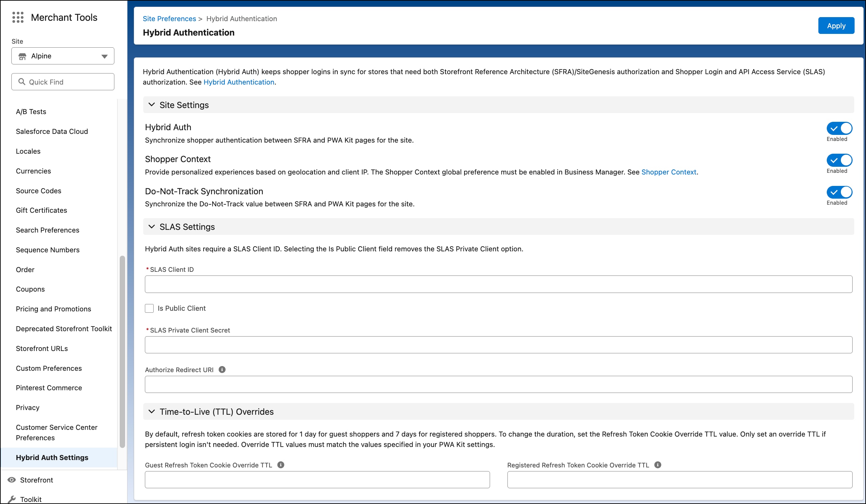Click the Storefront eye icon
This screenshot has height=504, width=866.
tap(12, 480)
